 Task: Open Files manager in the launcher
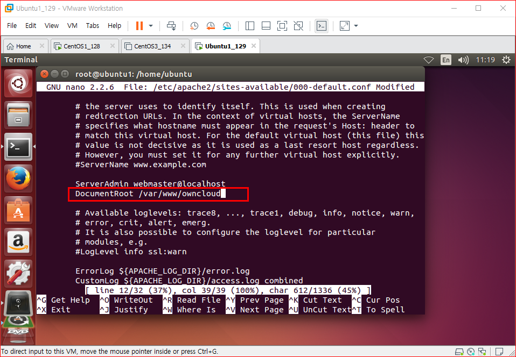[18, 115]
